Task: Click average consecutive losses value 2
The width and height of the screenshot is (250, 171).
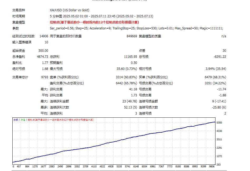Action: [225, 113]
